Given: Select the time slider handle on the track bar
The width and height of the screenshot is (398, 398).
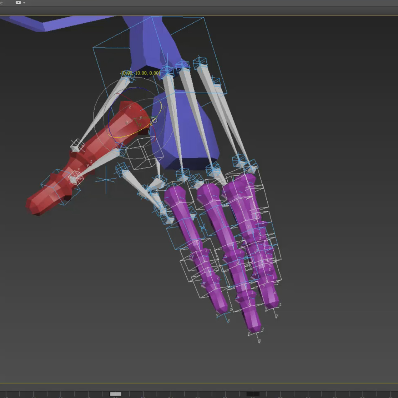Looking at the screenshot, I should (116, 394).
